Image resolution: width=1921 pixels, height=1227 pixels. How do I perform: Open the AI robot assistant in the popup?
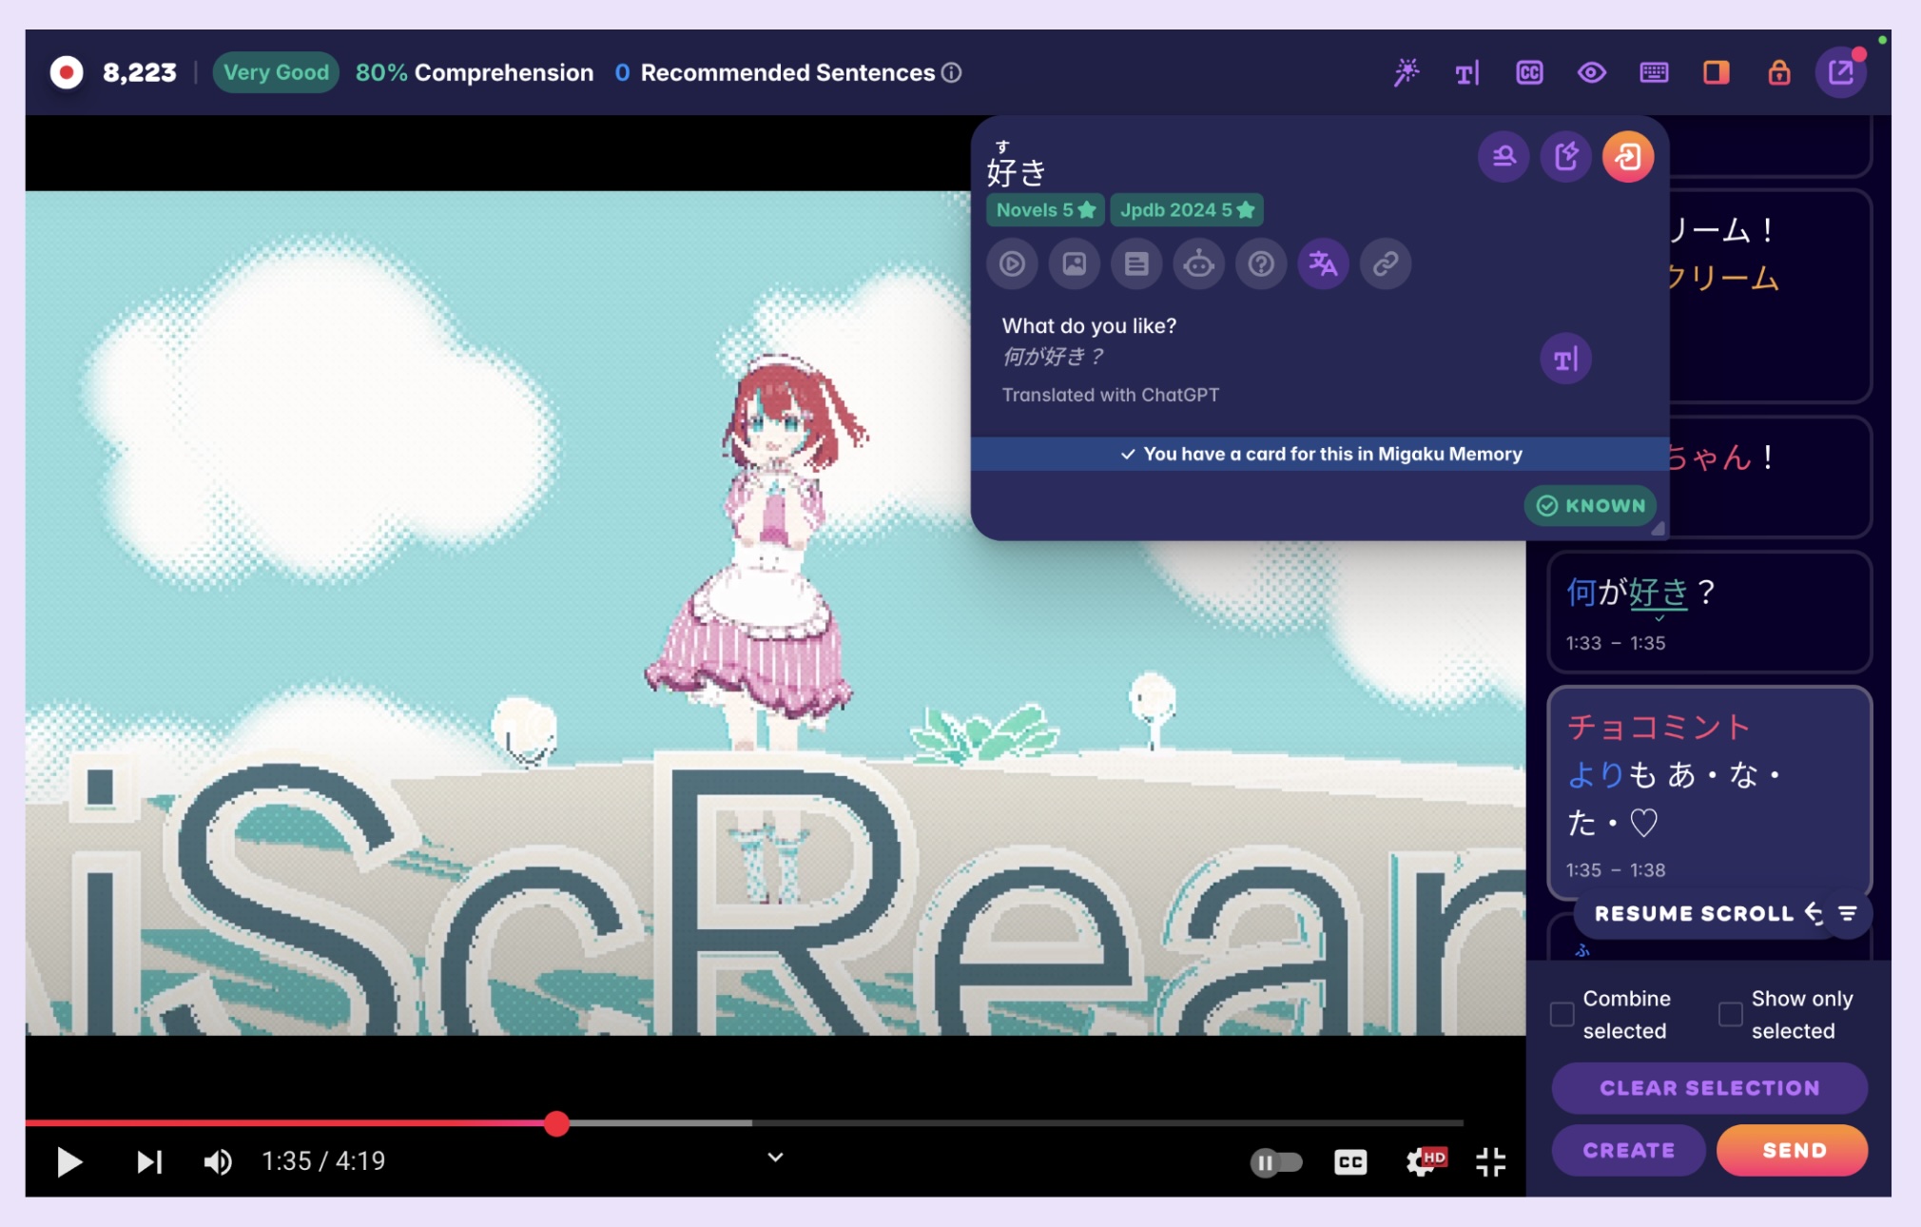(1198, 264)
